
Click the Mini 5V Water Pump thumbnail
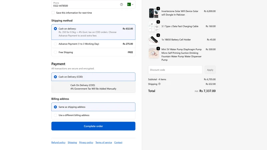[154, 53]
